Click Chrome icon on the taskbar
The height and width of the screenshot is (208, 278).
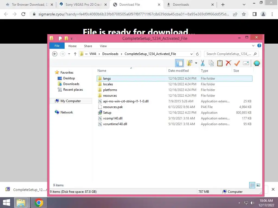(39, 203)
